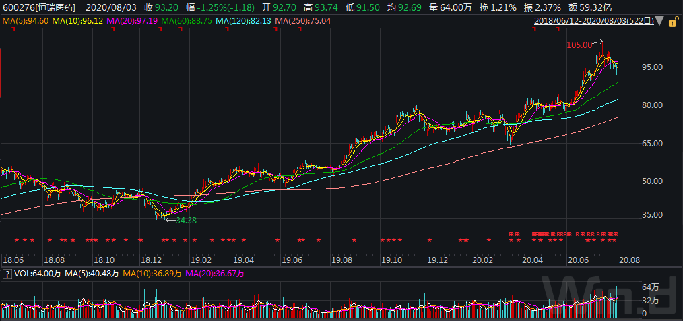Click the change value -1.25%(-1.18)

pyautogui.click(x=226, y=7)
